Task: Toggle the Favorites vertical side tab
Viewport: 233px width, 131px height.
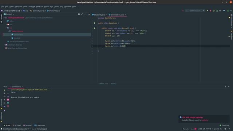Action: tap(1, 117)
